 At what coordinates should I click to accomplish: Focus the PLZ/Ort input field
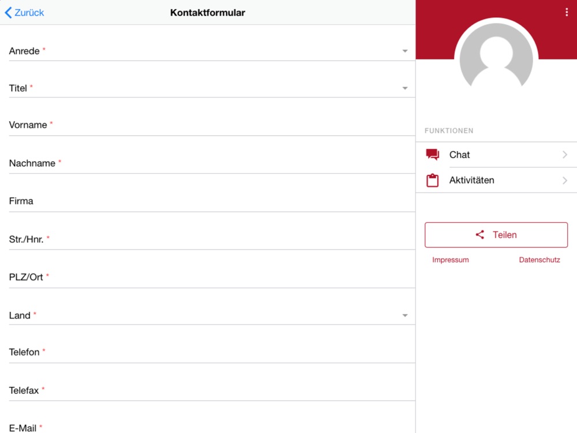click(212, 277)
